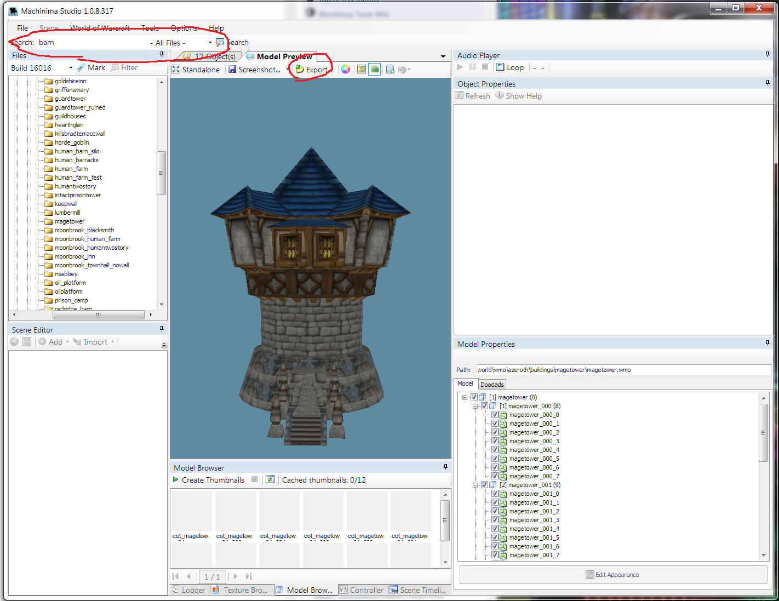Click the Mark pencil icon

click(x=81, y=67)
